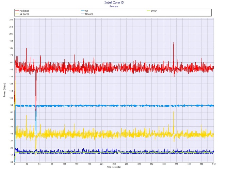
Task: Click the 256 seconds x-axis tick label
Action: click(x=114, y=164)
